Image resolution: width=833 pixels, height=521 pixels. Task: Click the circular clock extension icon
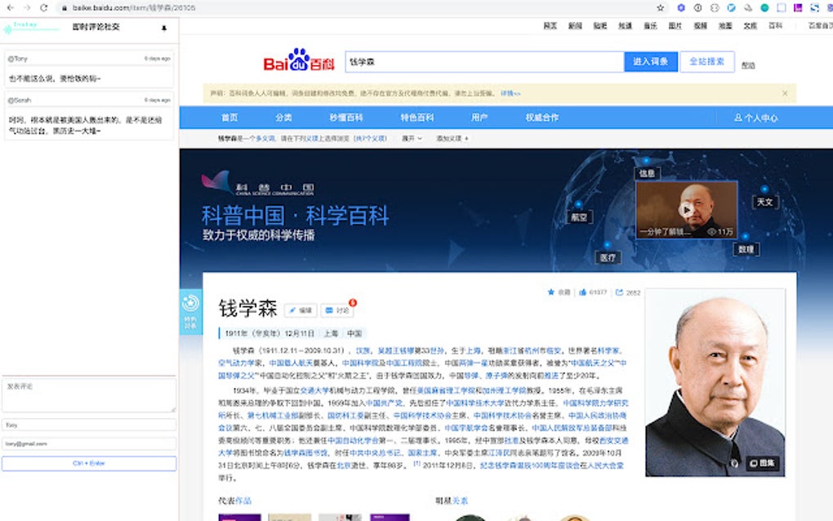coord(698,8)
